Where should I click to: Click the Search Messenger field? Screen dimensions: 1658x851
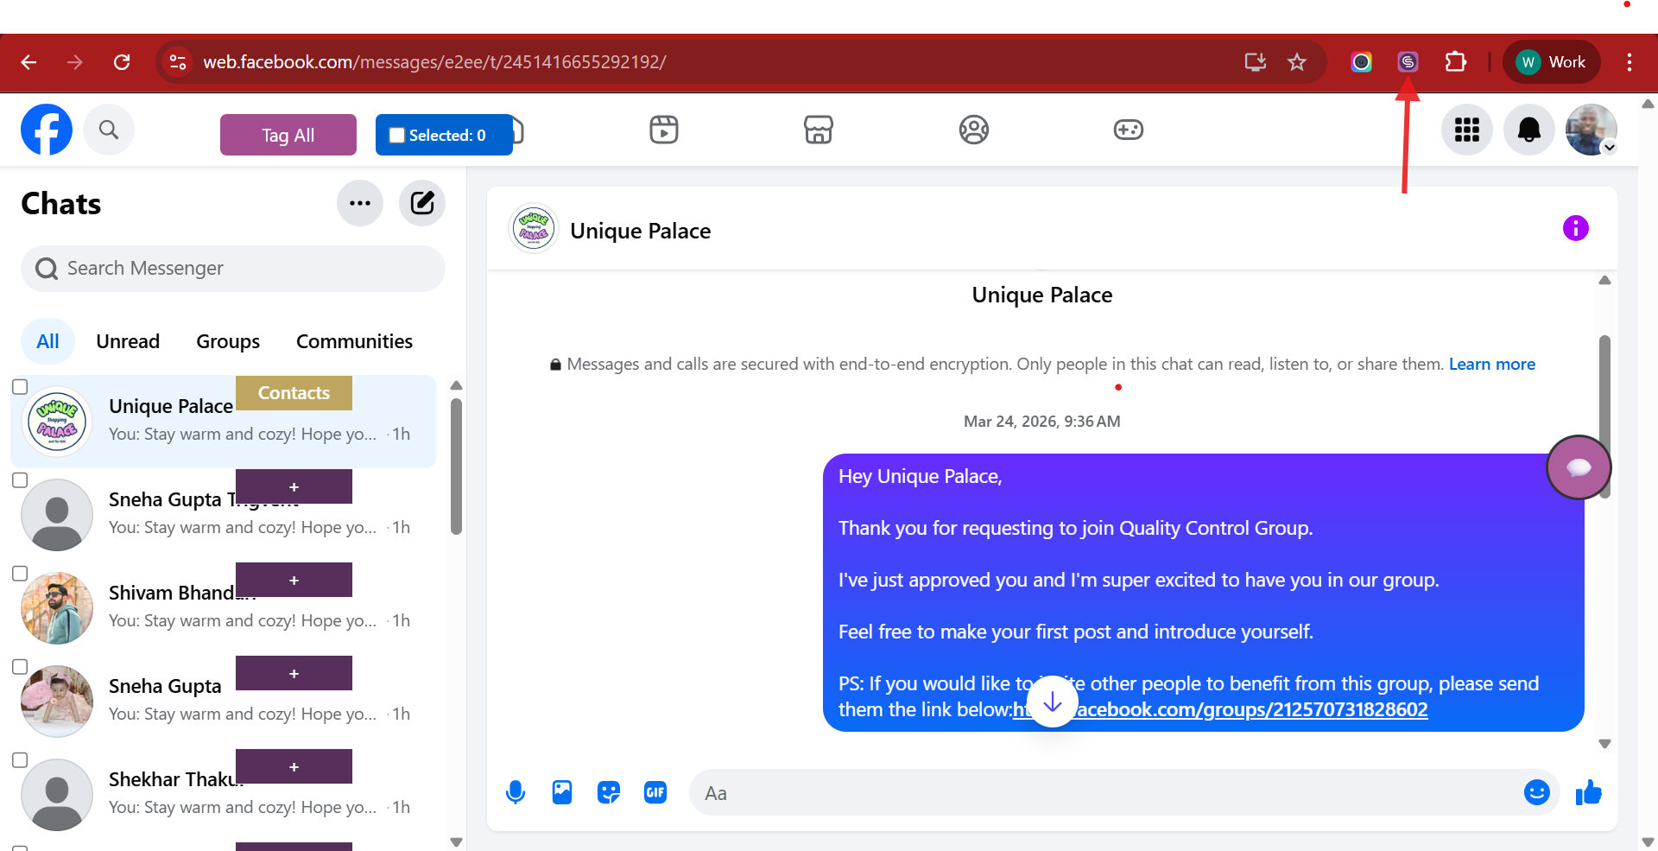coord(233,269)
